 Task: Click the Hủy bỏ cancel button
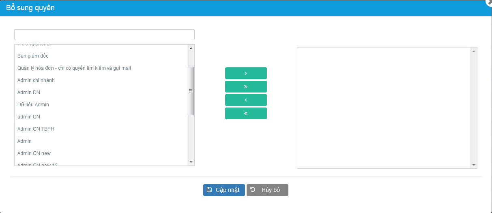[x=267, y=190]
